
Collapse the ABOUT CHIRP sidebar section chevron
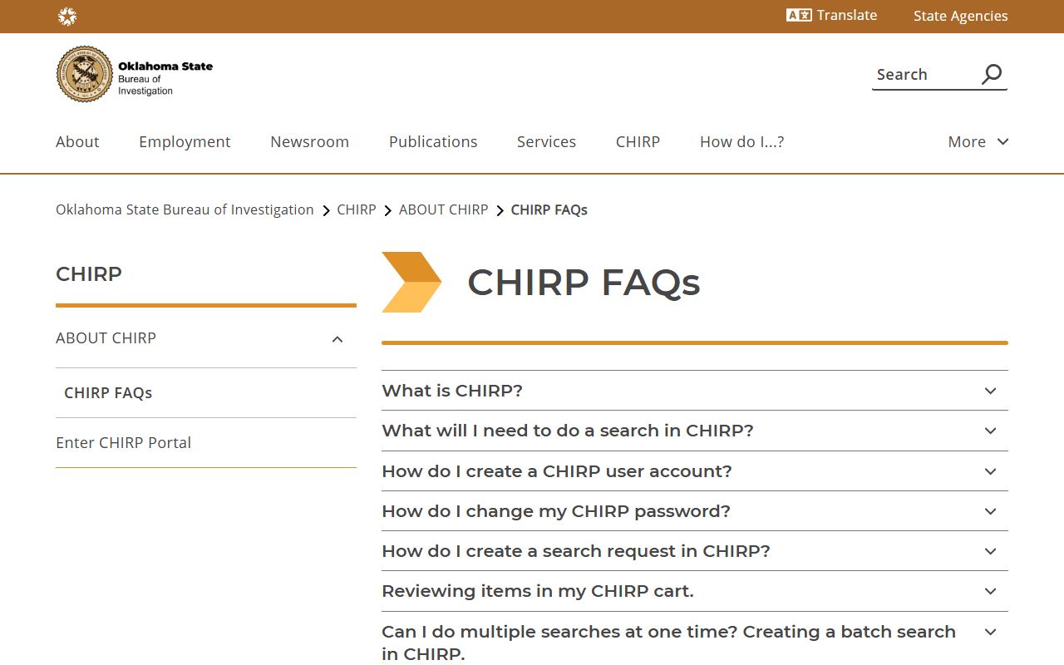click(x=337, y=339)
